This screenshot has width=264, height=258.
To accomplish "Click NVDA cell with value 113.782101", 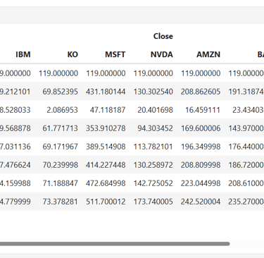I will click(x=153, y=147).
